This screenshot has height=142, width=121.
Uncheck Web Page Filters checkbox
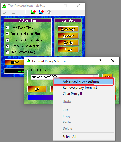tap(8, 28)
